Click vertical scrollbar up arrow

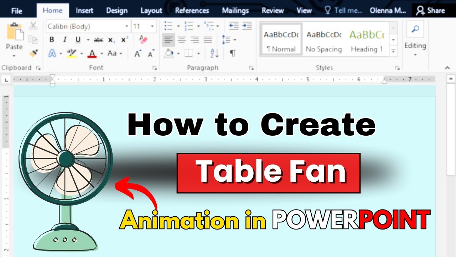[x=451, y=79]
